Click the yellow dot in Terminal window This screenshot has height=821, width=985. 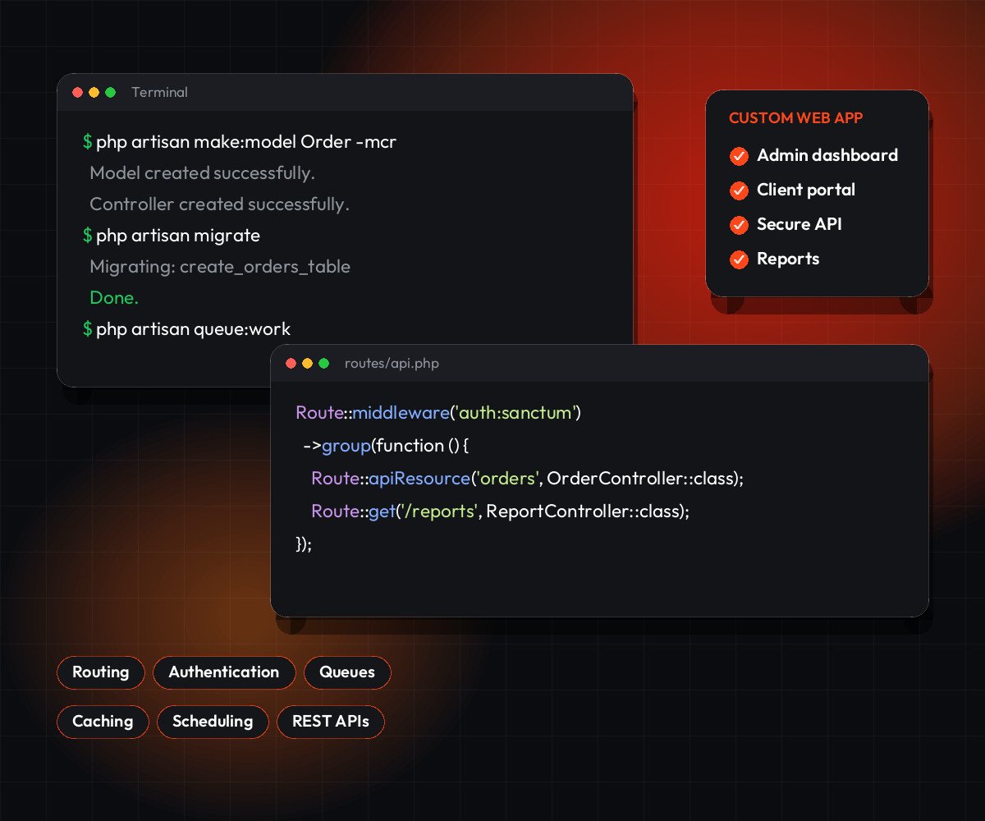coord(94,93)
